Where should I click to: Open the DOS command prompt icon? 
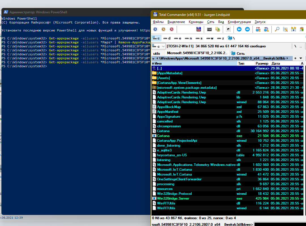(x=209, y=29)
